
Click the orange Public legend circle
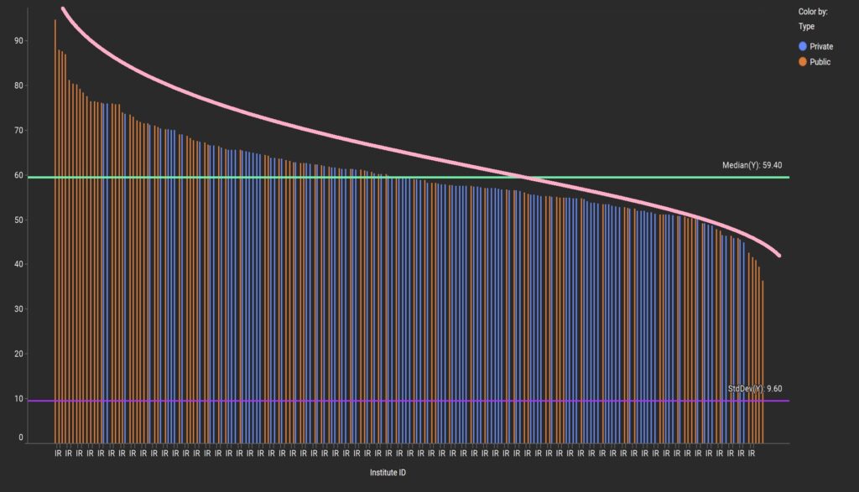[803, 62]
